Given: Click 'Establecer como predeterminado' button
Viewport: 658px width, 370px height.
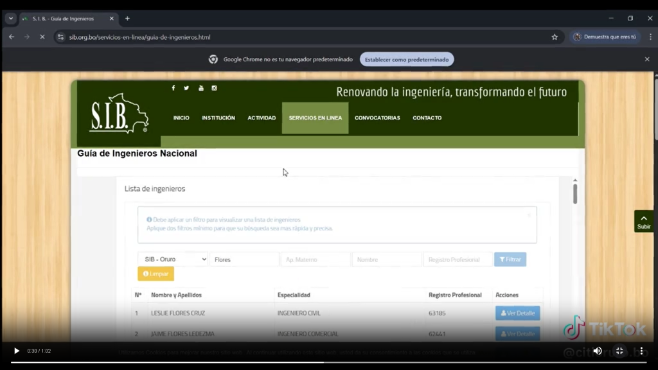Looking at the screenshot, I should click(407, 59).
